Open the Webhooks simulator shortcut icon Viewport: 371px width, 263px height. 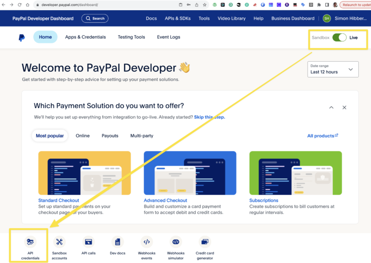click(176, 242)
